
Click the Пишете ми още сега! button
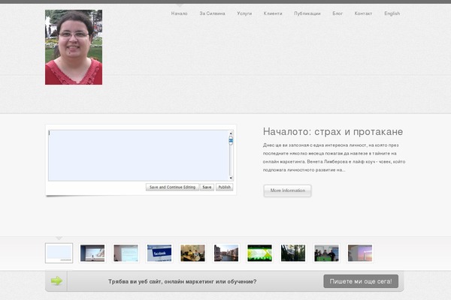click(361, 281)
